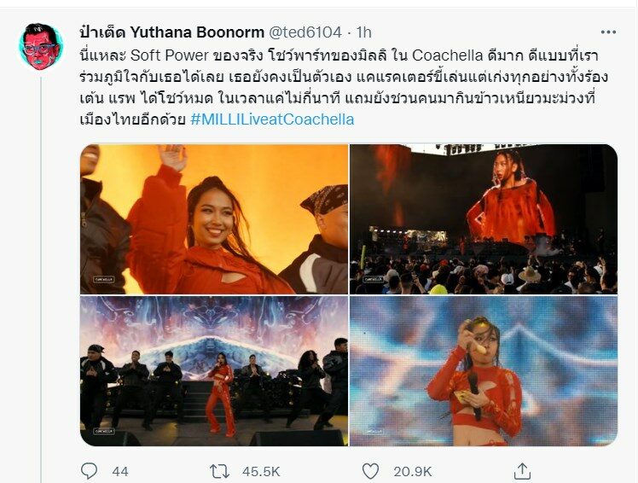Open photo of smiling performer waving

tap(214, 219)
